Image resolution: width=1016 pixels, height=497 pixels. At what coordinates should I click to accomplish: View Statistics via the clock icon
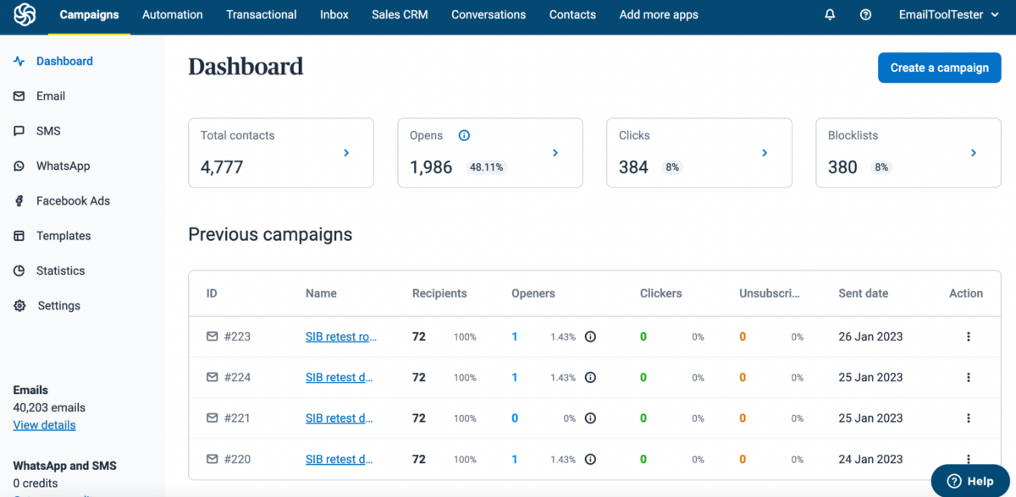click(19, 270)
